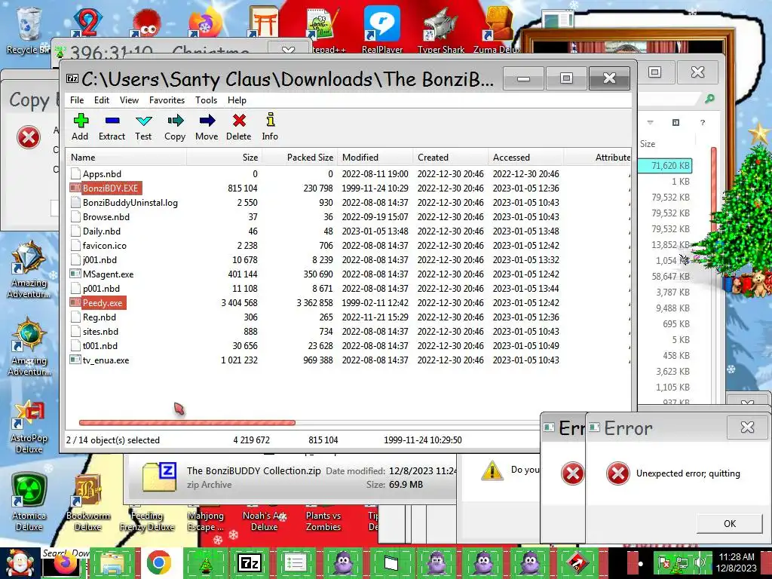Sort files by Name column header
Viewport: 772px width, 579px height.
pos(127,158)
